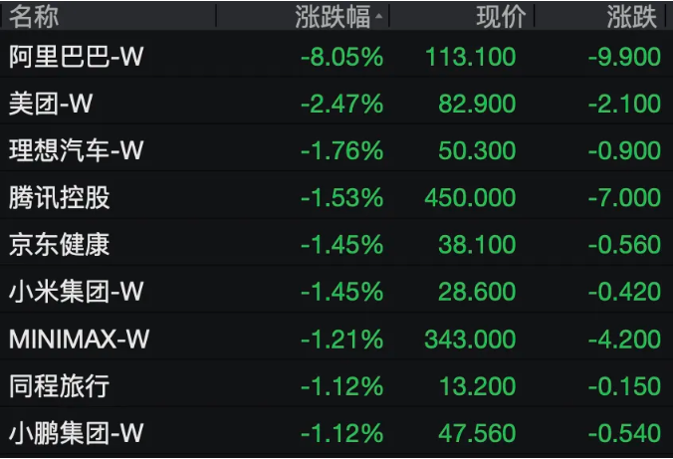The width and height of the screenshot is (673, 459).
Task: Select the 理想汽车-W stock name
Action: pyautogui.click(x=76, y=150)
